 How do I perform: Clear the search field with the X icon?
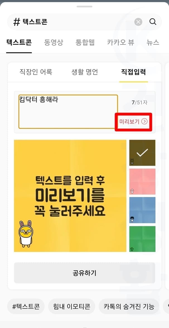coord(138,22)
